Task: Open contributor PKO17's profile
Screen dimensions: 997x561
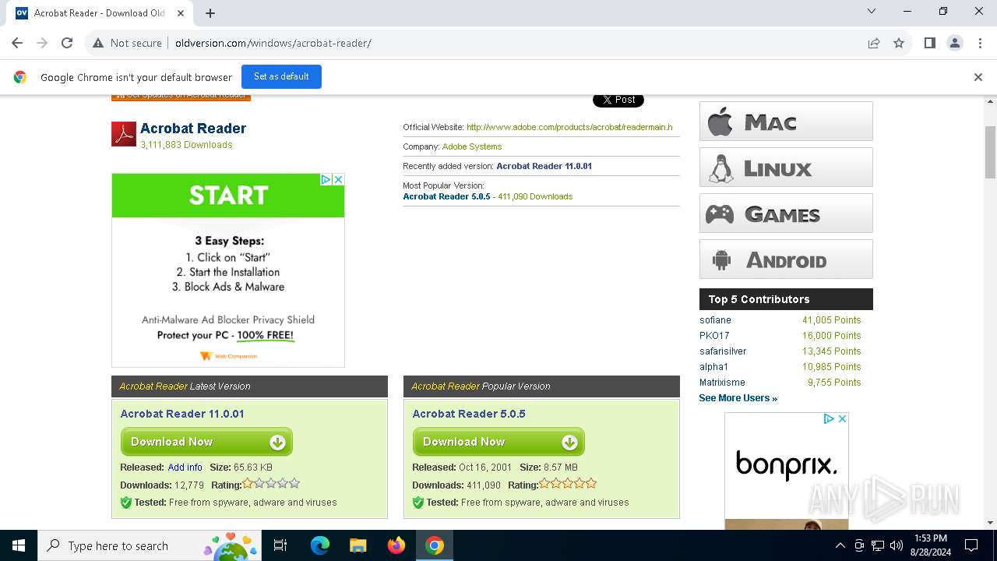Action: [714, 336]
